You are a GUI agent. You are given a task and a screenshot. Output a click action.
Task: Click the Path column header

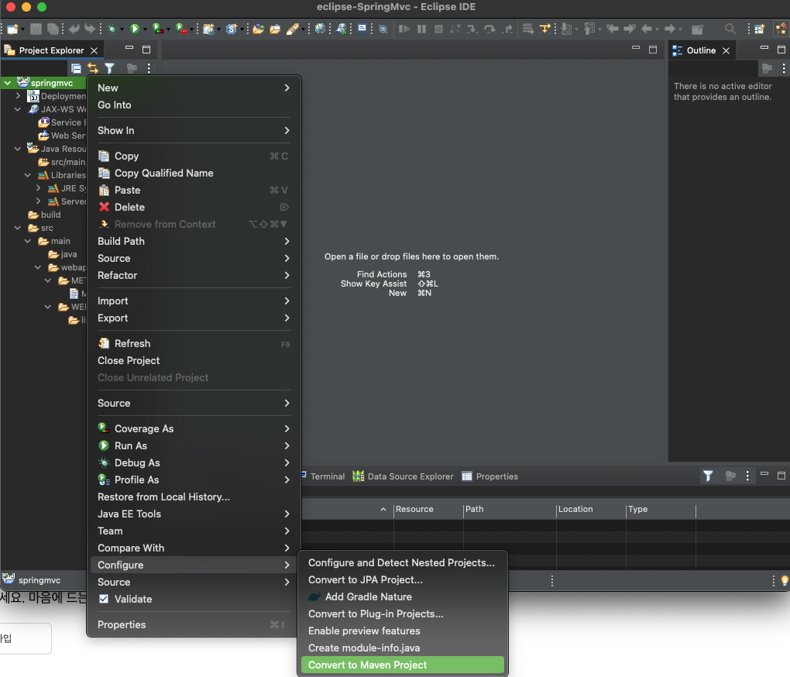point(510,509)
